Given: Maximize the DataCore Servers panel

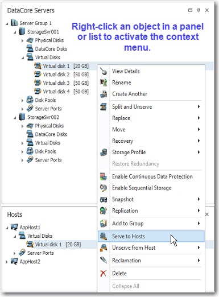Looking at the screenshot, I should click(x=190, y=10).
